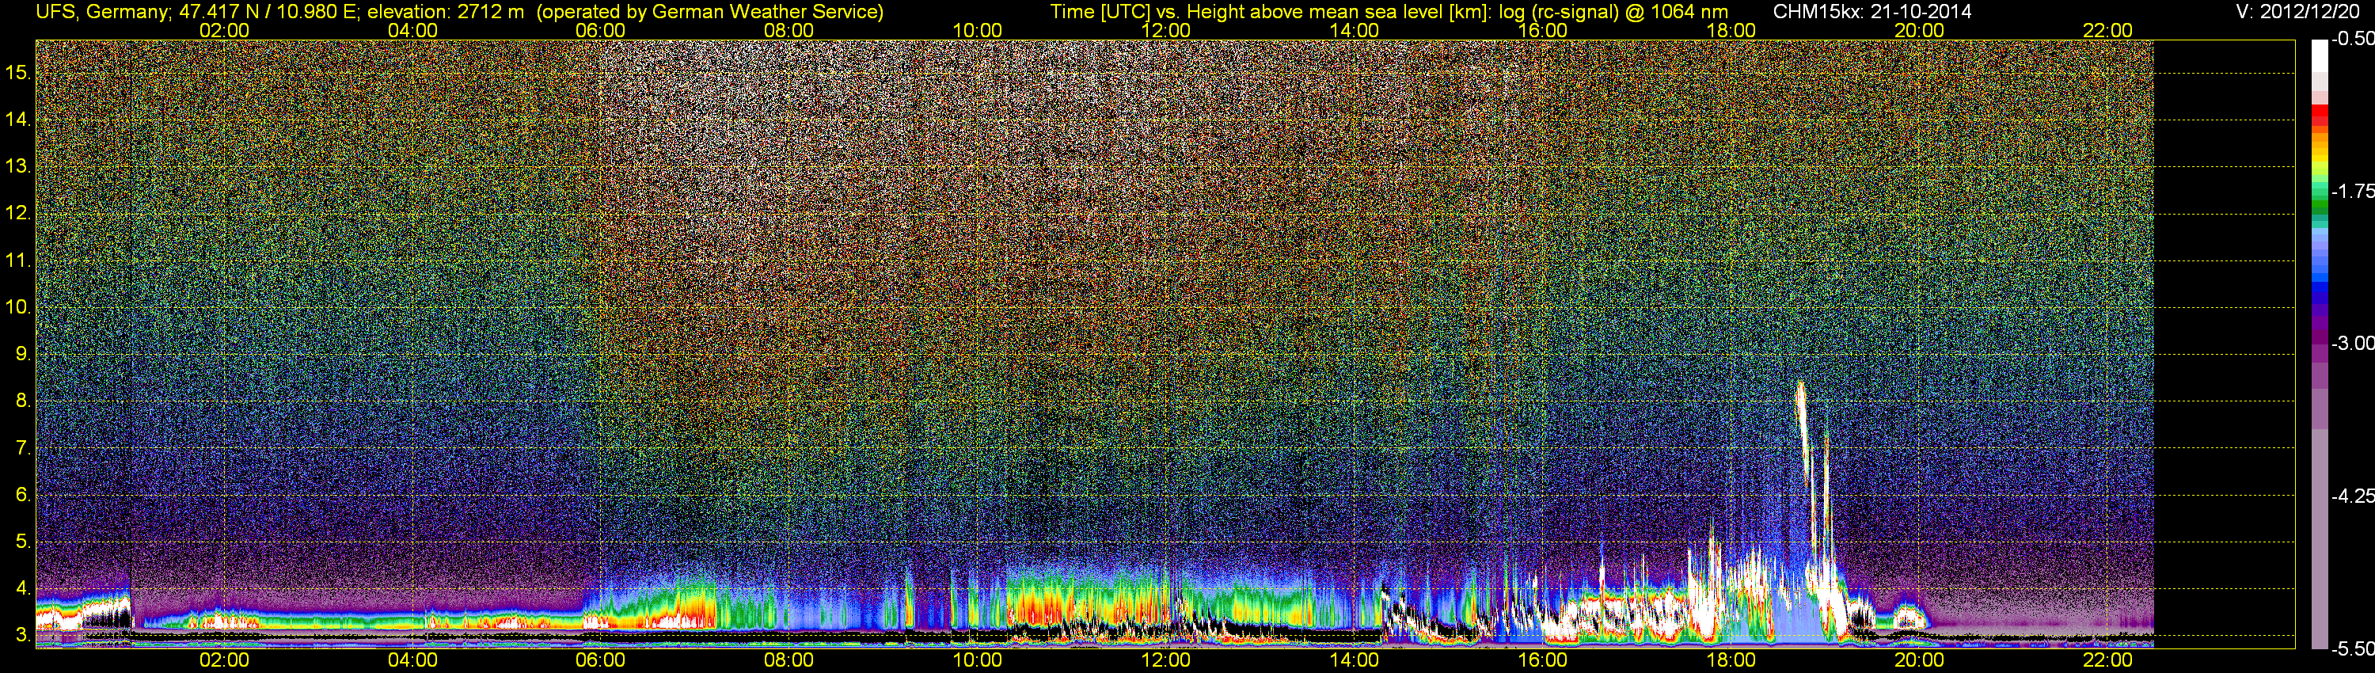Click the height axis label '6.'
The width and height of the screenshot is (2375, 673).
tap(23, 495)
